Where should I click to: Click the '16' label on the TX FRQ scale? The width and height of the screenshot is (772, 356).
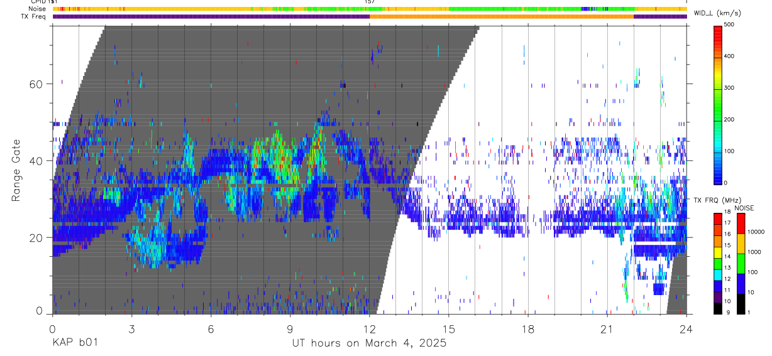point(727,234)
